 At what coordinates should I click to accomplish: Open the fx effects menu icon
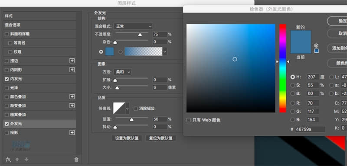click(x=8, y=160)
